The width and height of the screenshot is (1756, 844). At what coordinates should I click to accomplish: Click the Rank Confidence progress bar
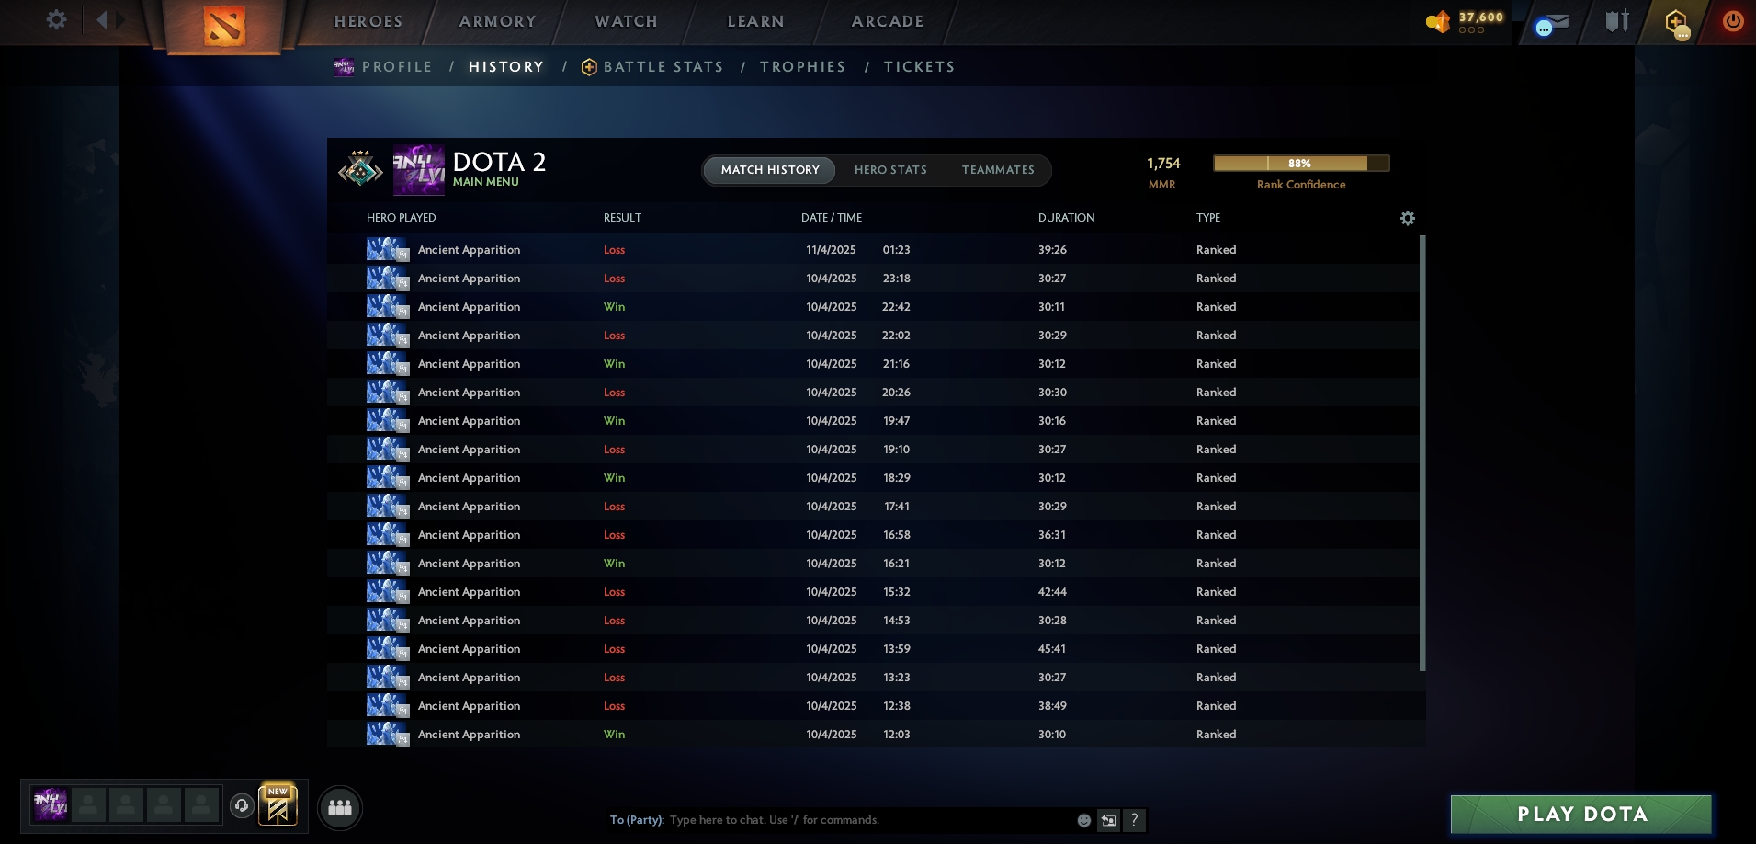coord(1300,164)
